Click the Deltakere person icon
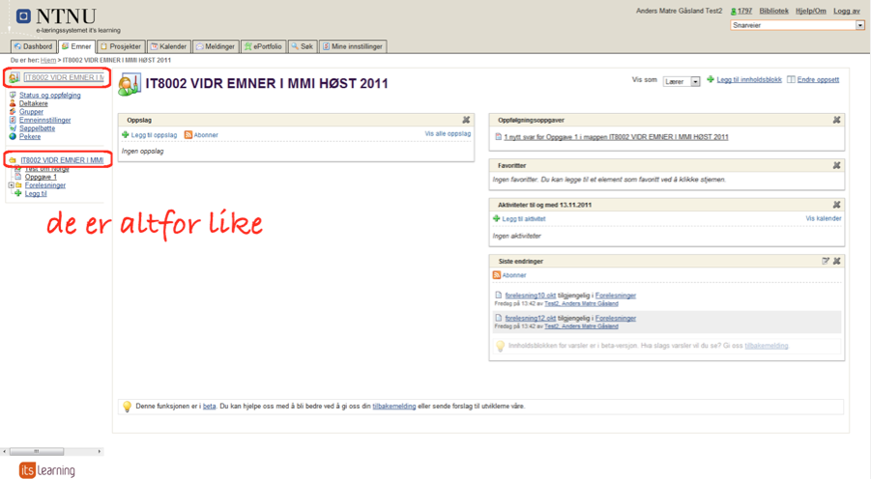Screen dimensions: 871x479 [13, 103]
